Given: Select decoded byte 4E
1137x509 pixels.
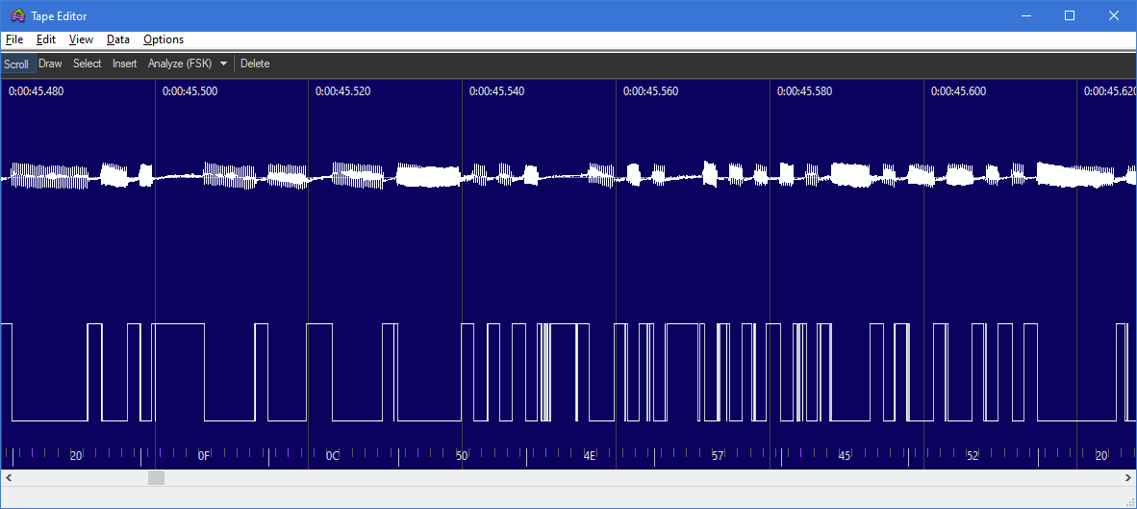Looking at the screenshot, I should 590,456.
